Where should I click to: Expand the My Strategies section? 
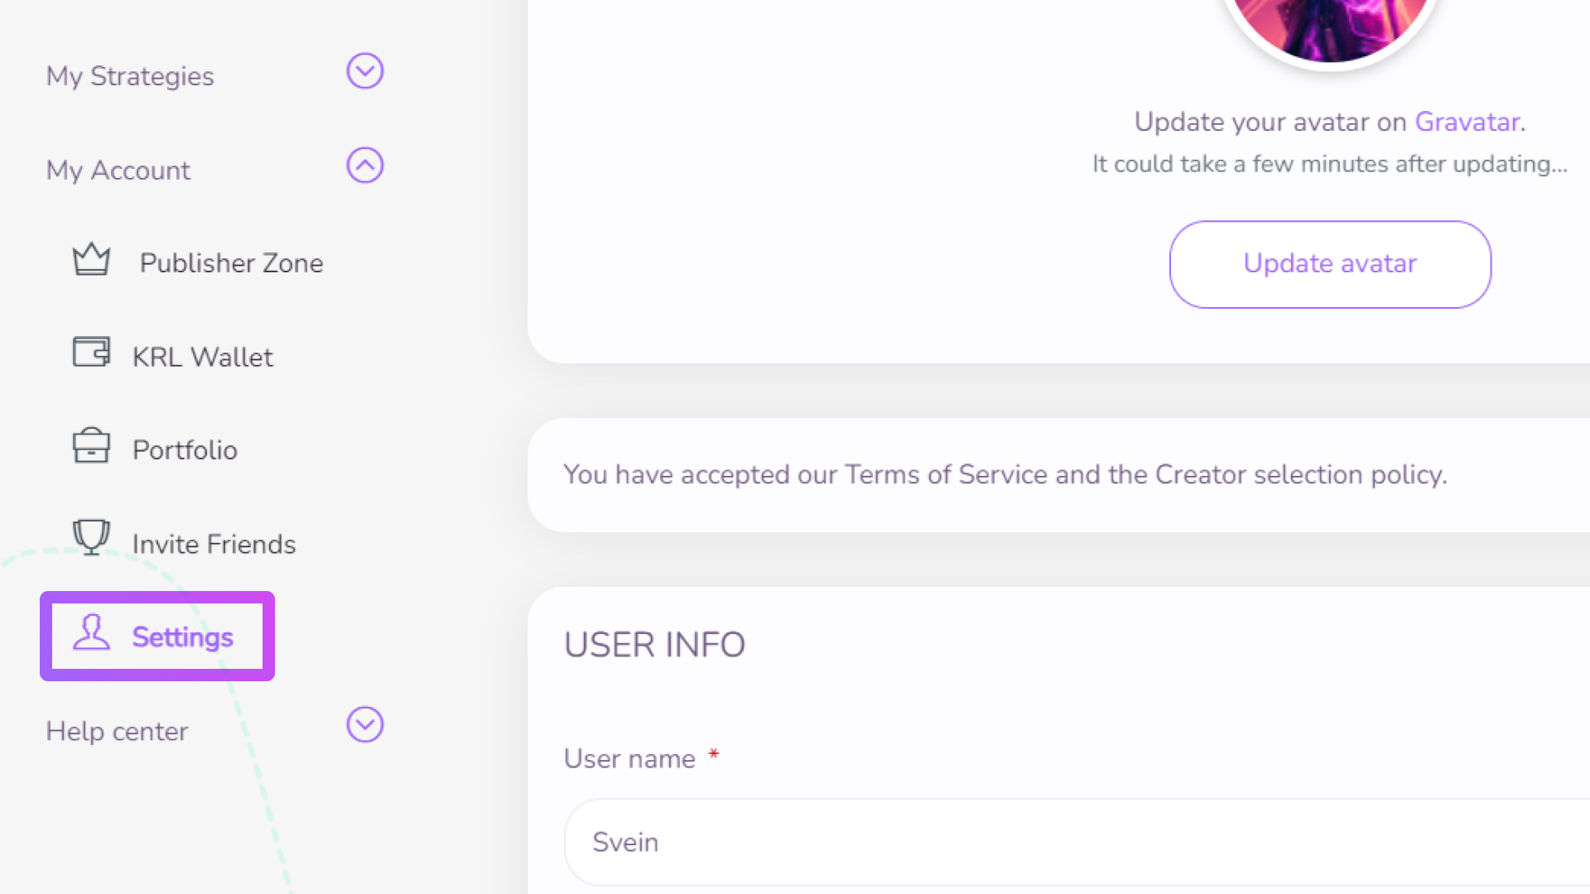click(x=364, y=71)
